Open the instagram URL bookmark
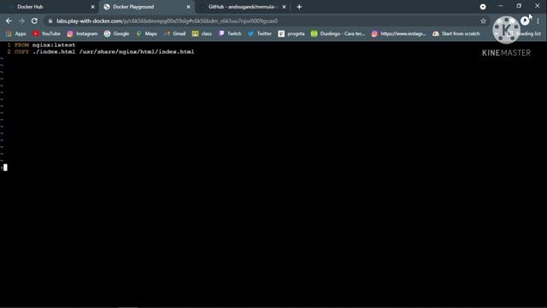Image resolution: width=547 pixels, height=308 pixels. pos(399,33)
